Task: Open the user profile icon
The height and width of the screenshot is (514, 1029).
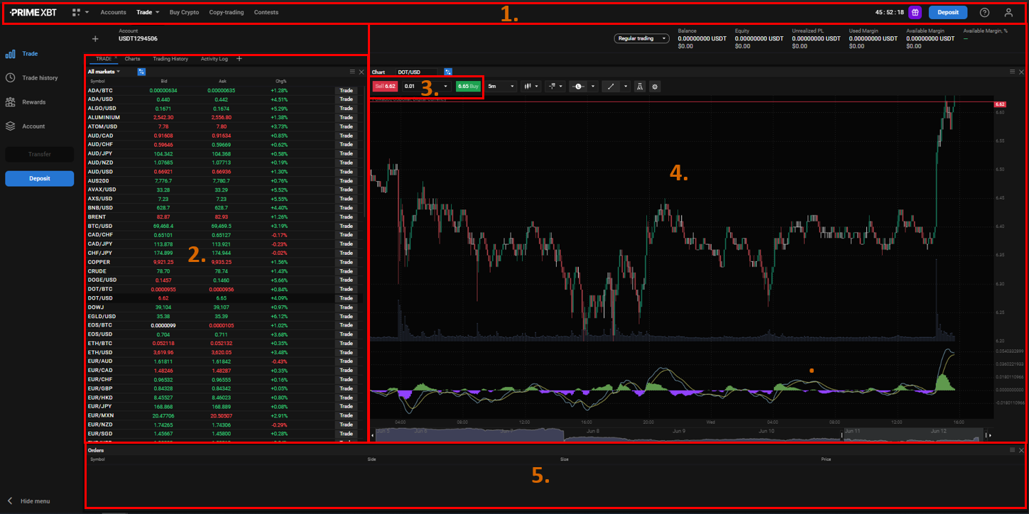Action: 1008,12
